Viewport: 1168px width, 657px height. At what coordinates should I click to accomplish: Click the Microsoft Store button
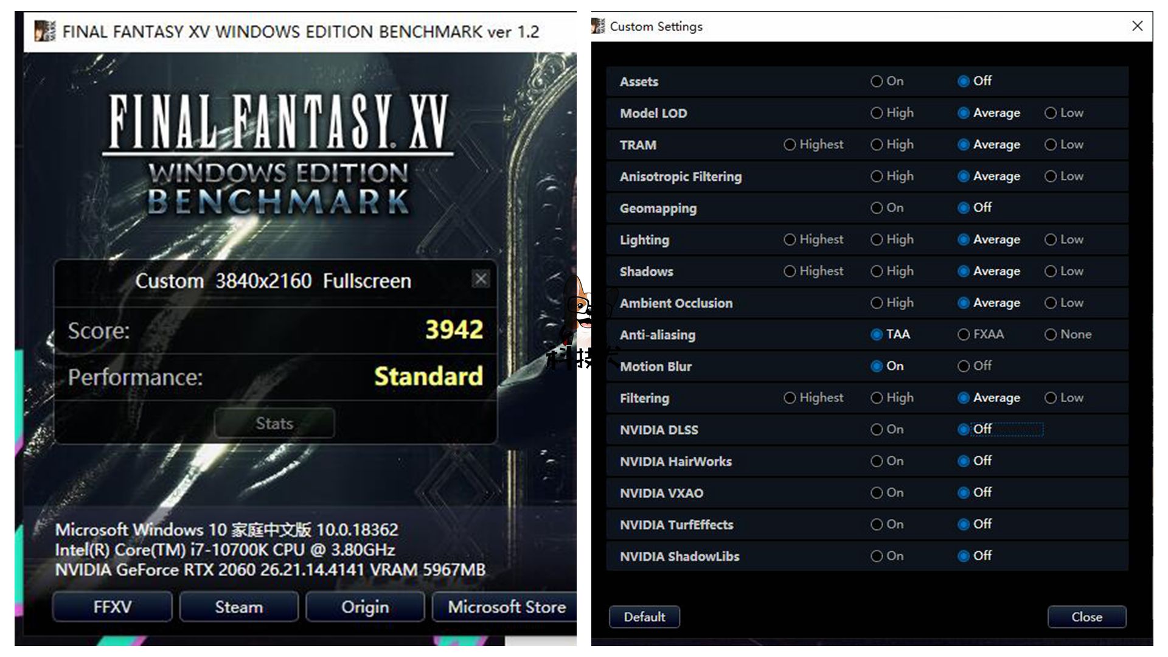pyautogui.click(x=506, y=607)
